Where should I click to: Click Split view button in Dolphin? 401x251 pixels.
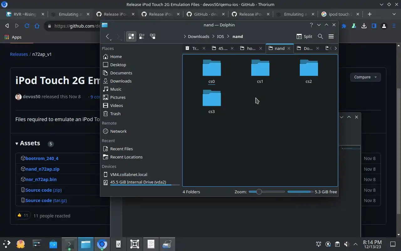click(x=304, y=36)
